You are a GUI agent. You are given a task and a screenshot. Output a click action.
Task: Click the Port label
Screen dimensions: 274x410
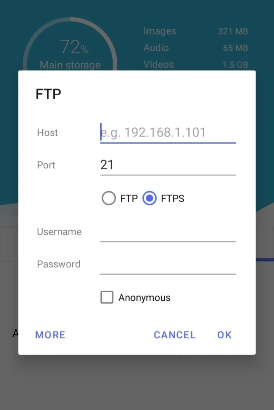coord(46,165)
